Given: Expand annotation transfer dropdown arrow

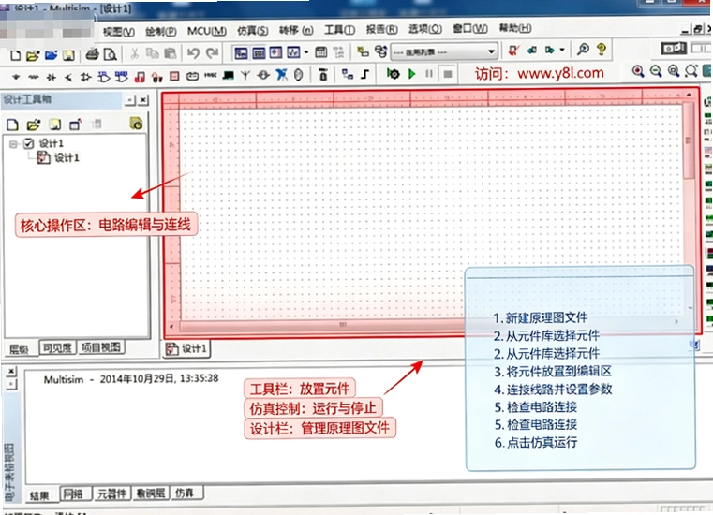Looking at the screenshot, I should click(562, 50).
